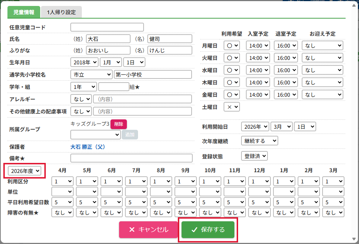Click the scrollbar down arrow
359x244 pixels.
point(354,239)
